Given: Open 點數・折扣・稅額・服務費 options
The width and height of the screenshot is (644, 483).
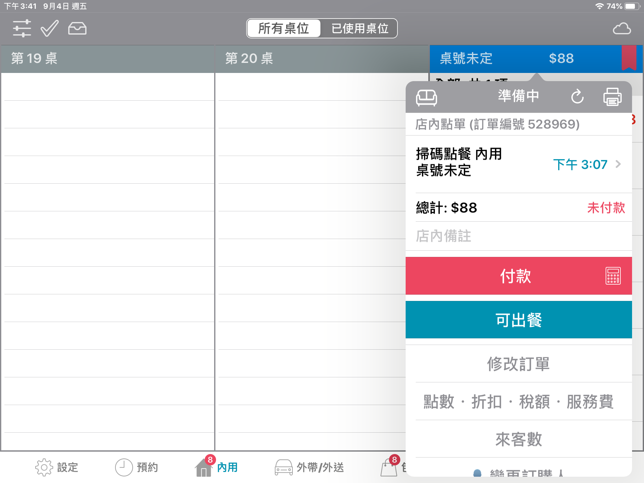Looking at the screenshot, I should point(519,402).
